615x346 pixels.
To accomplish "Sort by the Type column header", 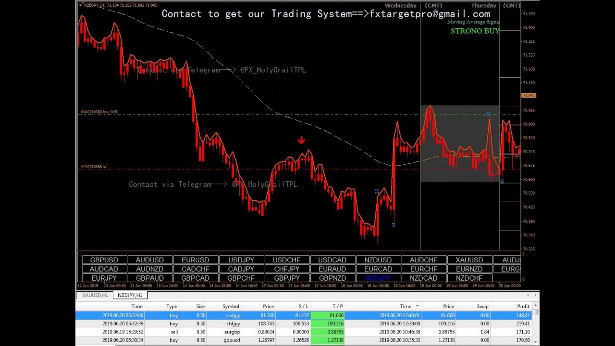I will [x=172, y=306].
